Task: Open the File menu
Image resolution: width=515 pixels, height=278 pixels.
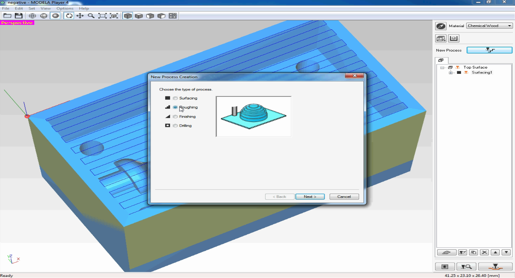Action: (6, 8)
